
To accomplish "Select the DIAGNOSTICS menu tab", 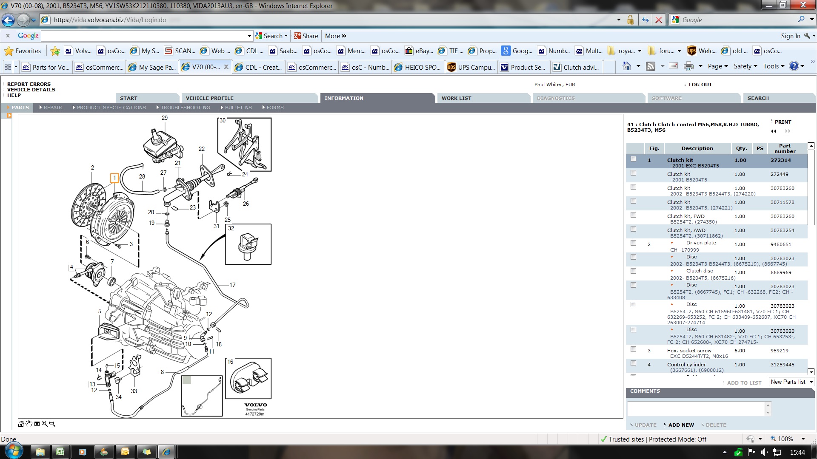I will pyautogui.click(x=555, y=98).
